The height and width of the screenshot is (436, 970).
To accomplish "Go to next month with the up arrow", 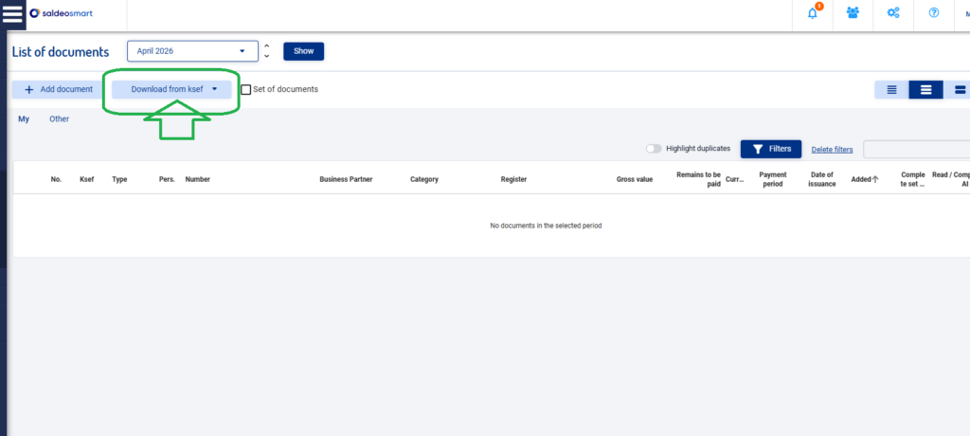I will pyautogui.click(x=267, y=45).
